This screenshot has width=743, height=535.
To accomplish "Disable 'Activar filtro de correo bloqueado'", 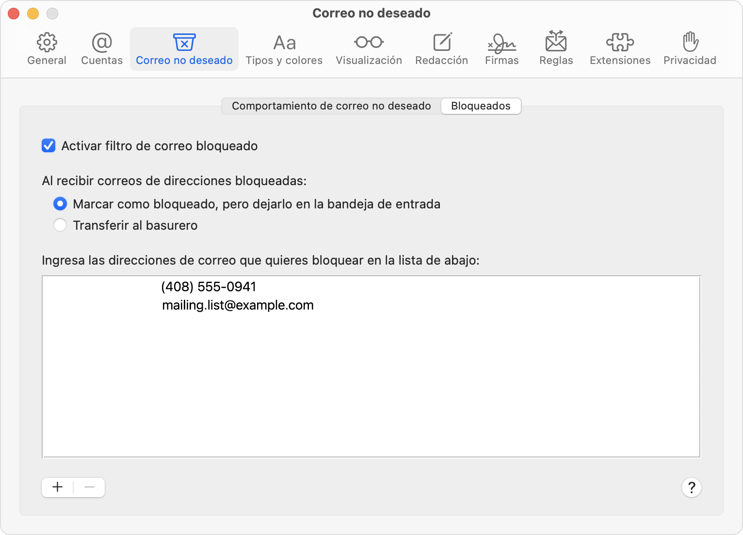I will (48, 145).
